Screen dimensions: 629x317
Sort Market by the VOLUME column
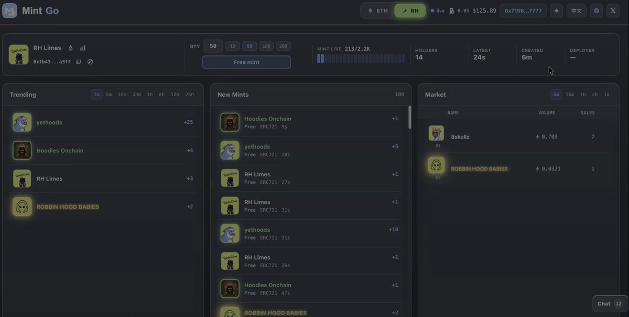point(547,112)
